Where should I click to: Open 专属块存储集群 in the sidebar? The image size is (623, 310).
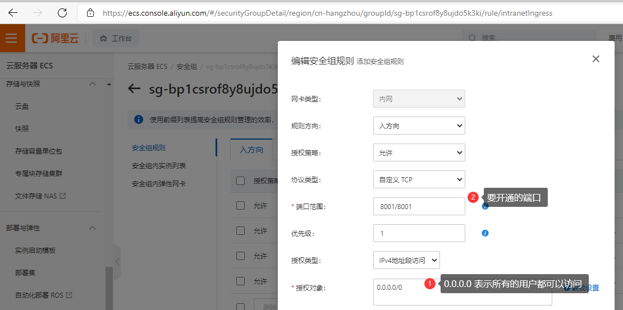[39, 173]
